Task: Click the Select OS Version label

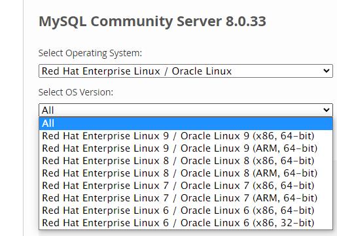Action: (x=76, y=92)
